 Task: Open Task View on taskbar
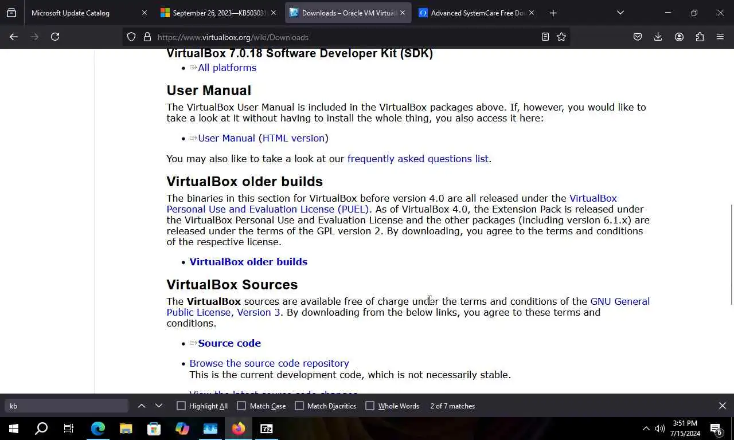(x=69, y=429)
